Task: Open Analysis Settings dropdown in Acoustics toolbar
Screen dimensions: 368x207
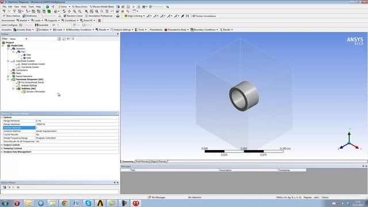Action: pos(122,30)
